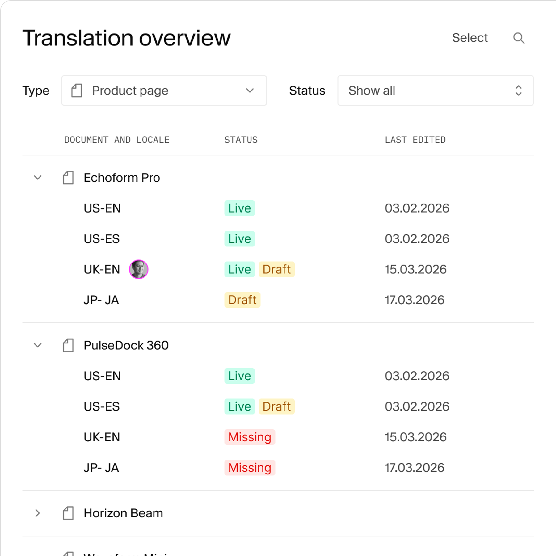
Task: Collapse the Echoform Pro section
Action: tap(38, 178)
